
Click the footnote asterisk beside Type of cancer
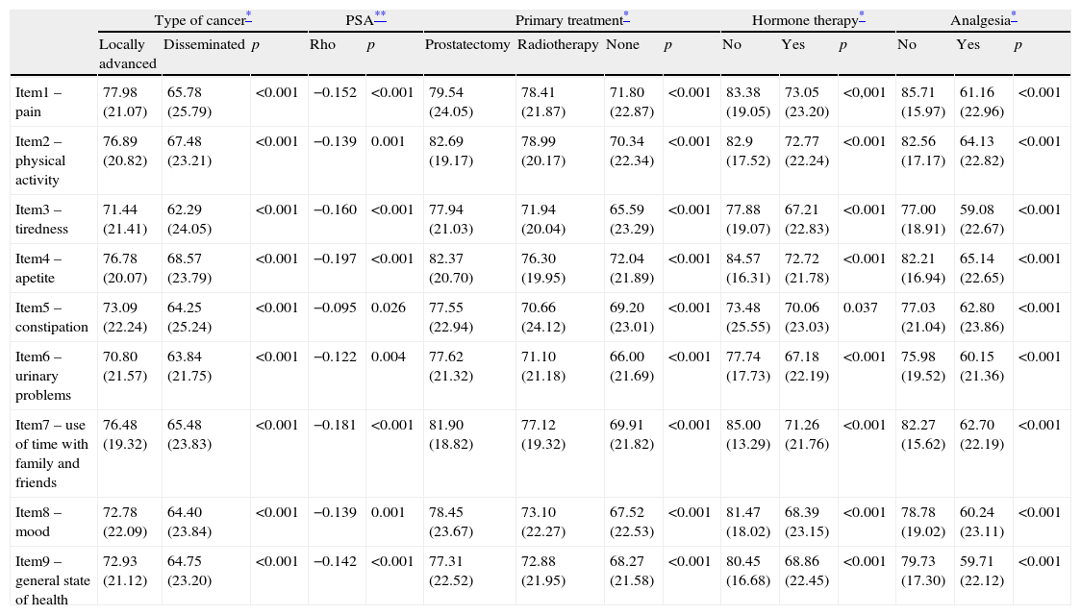(x=249, y=19)
